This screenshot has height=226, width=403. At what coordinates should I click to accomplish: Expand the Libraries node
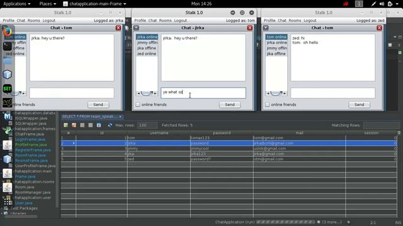pos(3,213)
